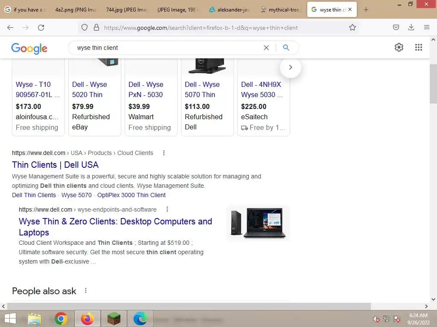This screenshot has height=327, width=437.
Task: Clear the Google search box
Action: (x=266, y=48)
